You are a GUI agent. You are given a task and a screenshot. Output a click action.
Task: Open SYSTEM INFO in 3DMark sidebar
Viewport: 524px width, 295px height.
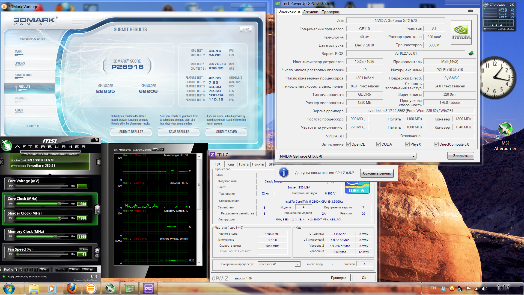pos(23,75)
